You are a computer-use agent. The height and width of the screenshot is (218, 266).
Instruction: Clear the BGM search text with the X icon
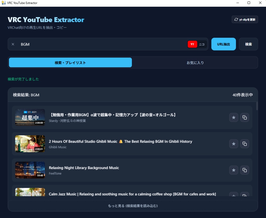tap(13, 44)
